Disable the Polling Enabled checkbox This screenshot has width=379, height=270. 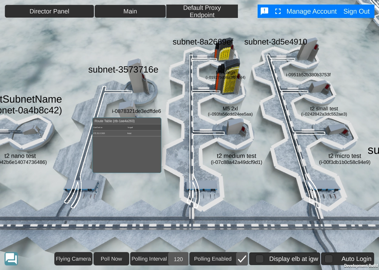coord(242,259)
